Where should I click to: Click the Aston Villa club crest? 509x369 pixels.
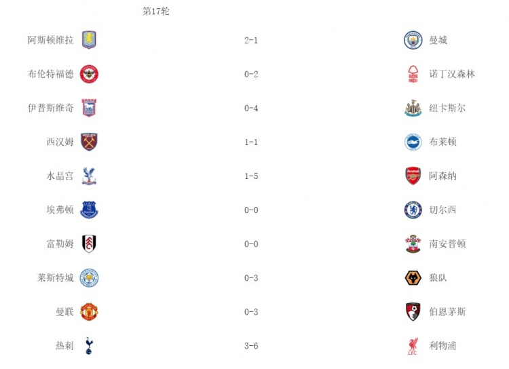89,40
